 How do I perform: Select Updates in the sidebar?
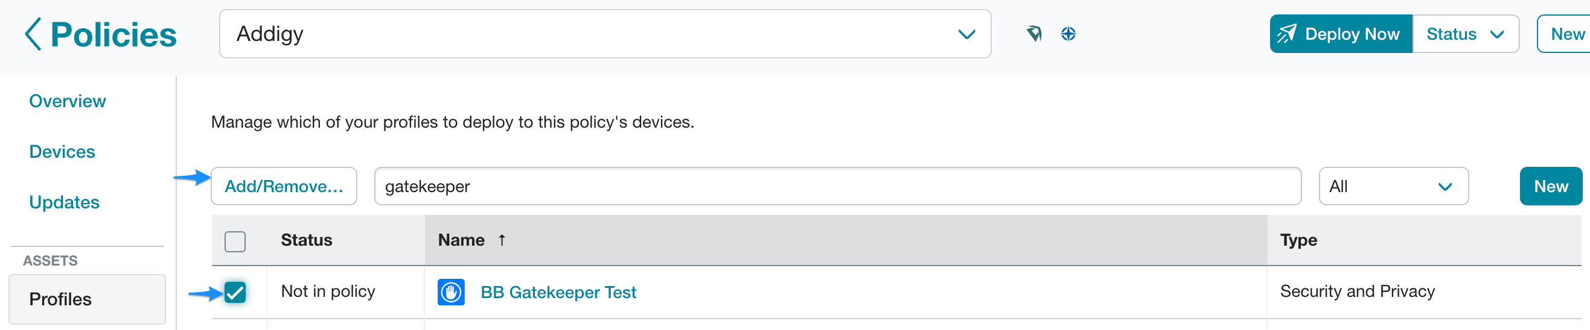tap(64, 202)
